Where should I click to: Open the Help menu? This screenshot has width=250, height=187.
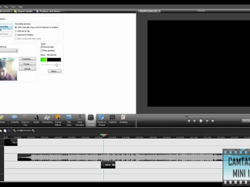tap(20, 7)
